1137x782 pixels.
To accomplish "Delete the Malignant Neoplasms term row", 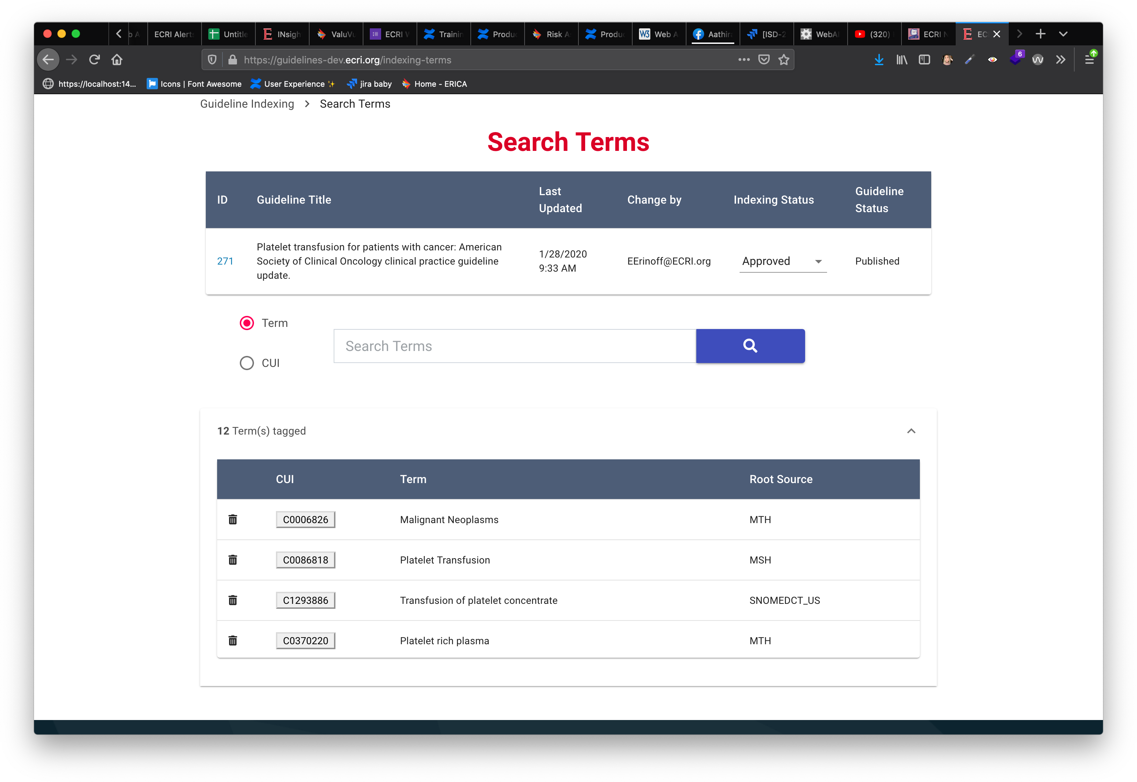I will (233, 519).
